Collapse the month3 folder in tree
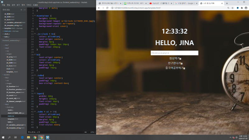 pyautogui.click(x=3, y=75)
